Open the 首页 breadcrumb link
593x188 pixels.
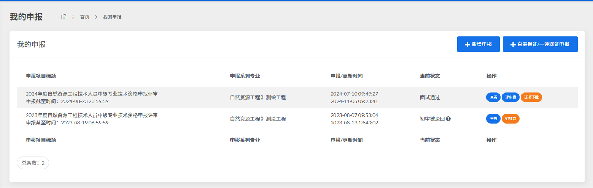(x=84, y=17)
